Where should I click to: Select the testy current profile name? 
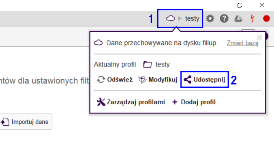pyautogui.click(x=162, y=65)
